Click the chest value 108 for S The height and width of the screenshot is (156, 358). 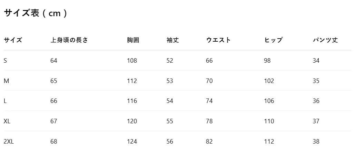pos(132,61)
